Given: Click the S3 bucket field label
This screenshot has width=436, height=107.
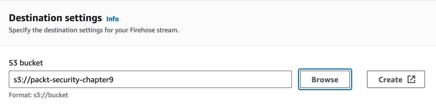Looking at the screenshot, I should click(26, 63).
